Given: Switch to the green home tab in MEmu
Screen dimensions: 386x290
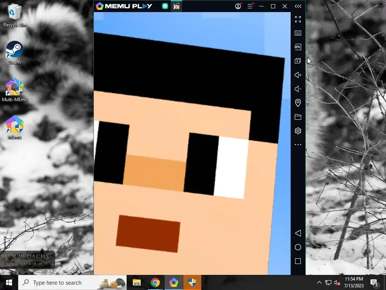Looking at the screenshot, I should click(165, 6).
